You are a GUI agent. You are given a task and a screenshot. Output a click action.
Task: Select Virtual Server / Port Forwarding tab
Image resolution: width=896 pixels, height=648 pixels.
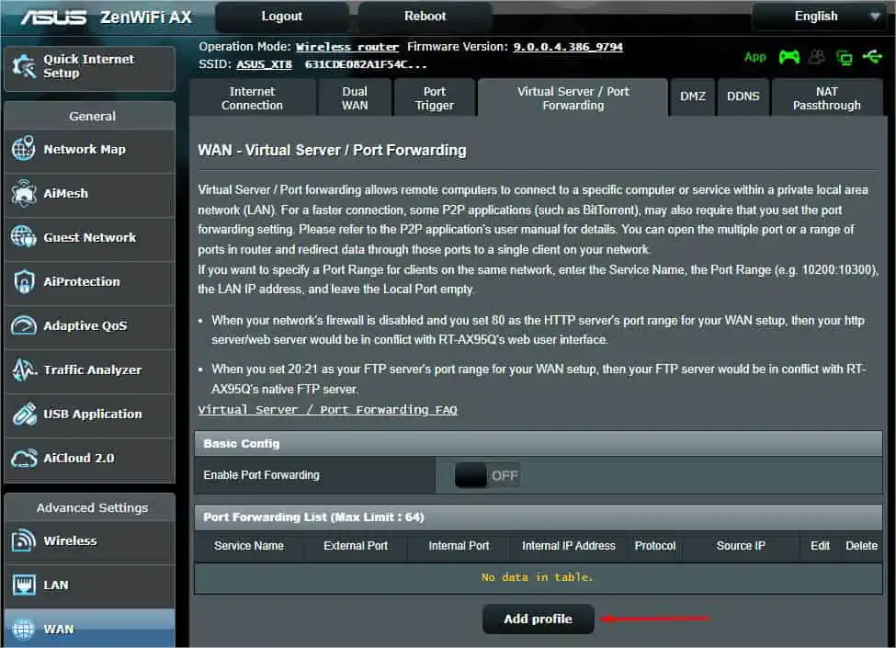pyautogui.click(x=573, y=98)
